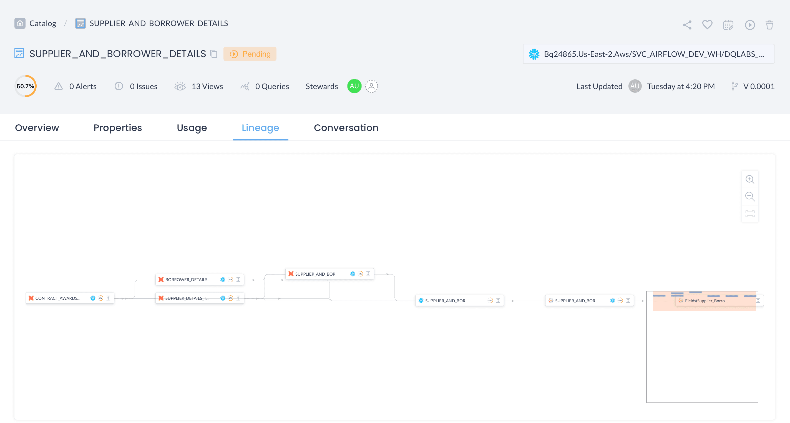Click the heart icon to favorite this asset
Viewport: 790px width, 423px height.
point(707,25)
